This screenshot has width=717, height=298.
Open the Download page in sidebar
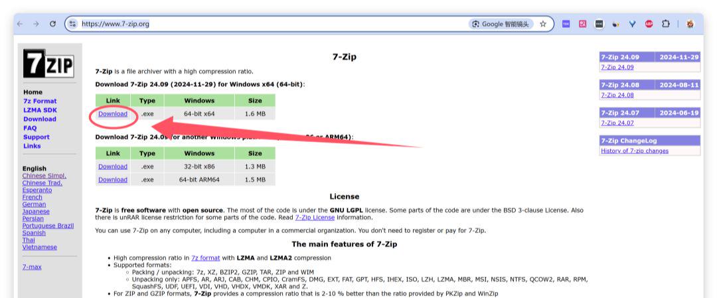click(39, 119)
